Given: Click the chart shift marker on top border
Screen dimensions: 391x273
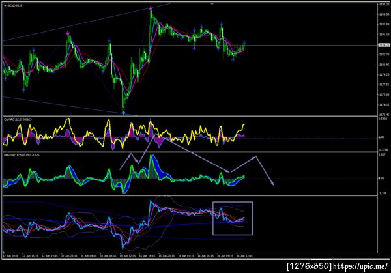Looking at the screenshot, I should click(212, 4).
